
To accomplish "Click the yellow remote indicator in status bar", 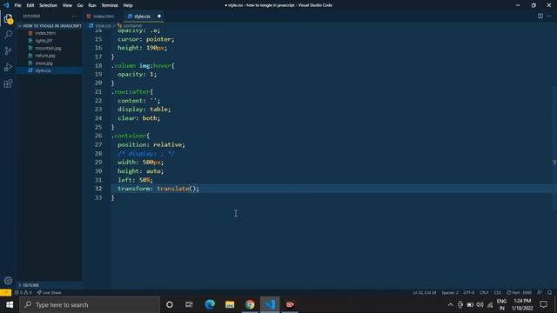I will coord(6,292).
